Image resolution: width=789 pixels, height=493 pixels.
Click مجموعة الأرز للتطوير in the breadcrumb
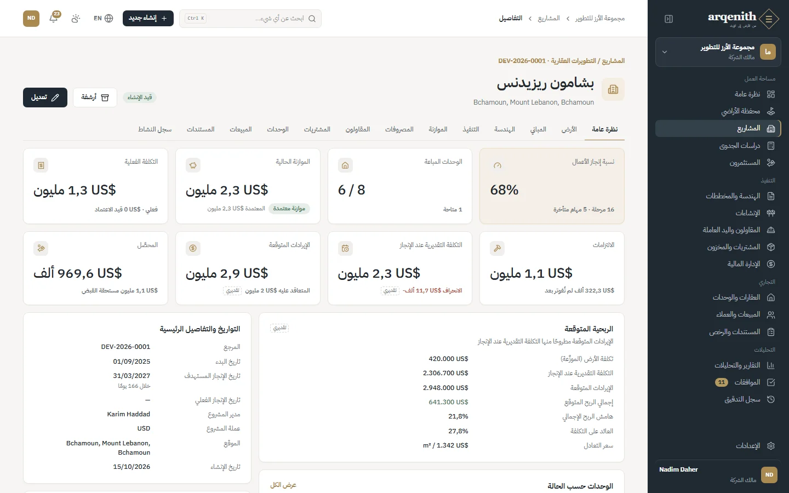600,19
